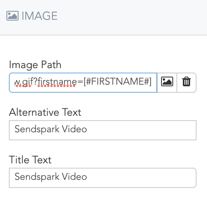
Task: Click the picture icon in the IMAGE header
Action: (12, 16)
